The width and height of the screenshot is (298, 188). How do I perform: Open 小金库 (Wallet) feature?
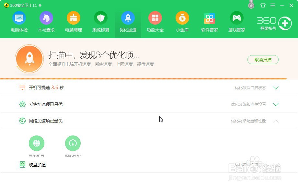click(x=182, y=22)
